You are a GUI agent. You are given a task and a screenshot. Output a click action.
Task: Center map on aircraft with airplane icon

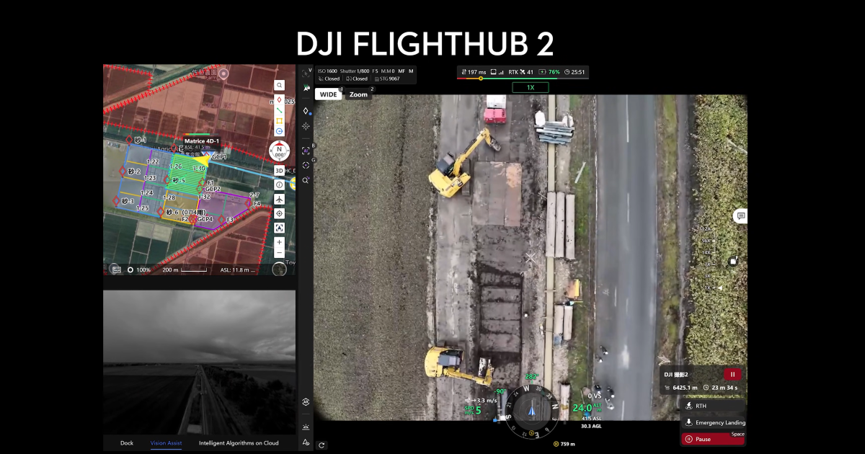[279, 199]
